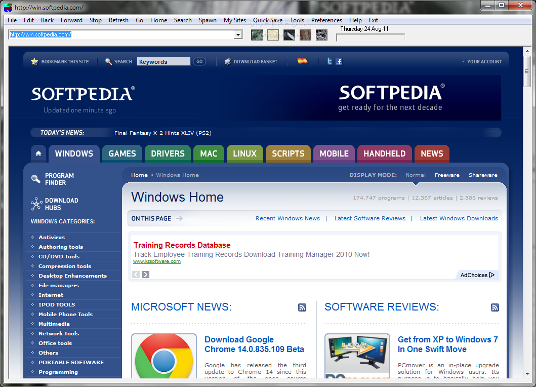Click the vertical scrollbar down arrow
The height and width of the screenshot is (387, 536).
[527, 374]
